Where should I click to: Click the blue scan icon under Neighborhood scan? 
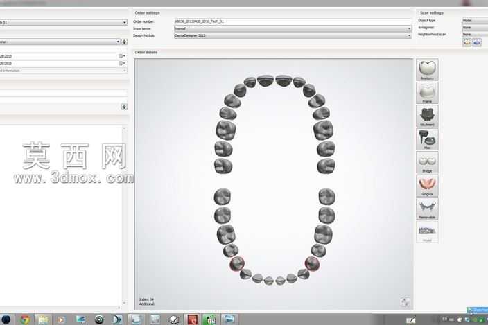coord(477,42)
